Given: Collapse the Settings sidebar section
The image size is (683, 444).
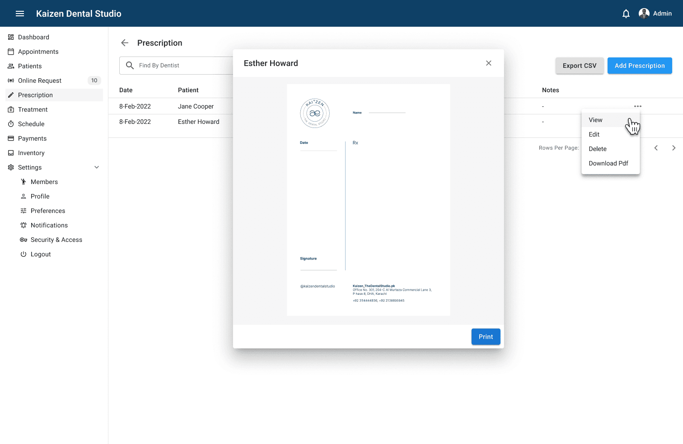Looking at the screenshot, I should 97,167.
